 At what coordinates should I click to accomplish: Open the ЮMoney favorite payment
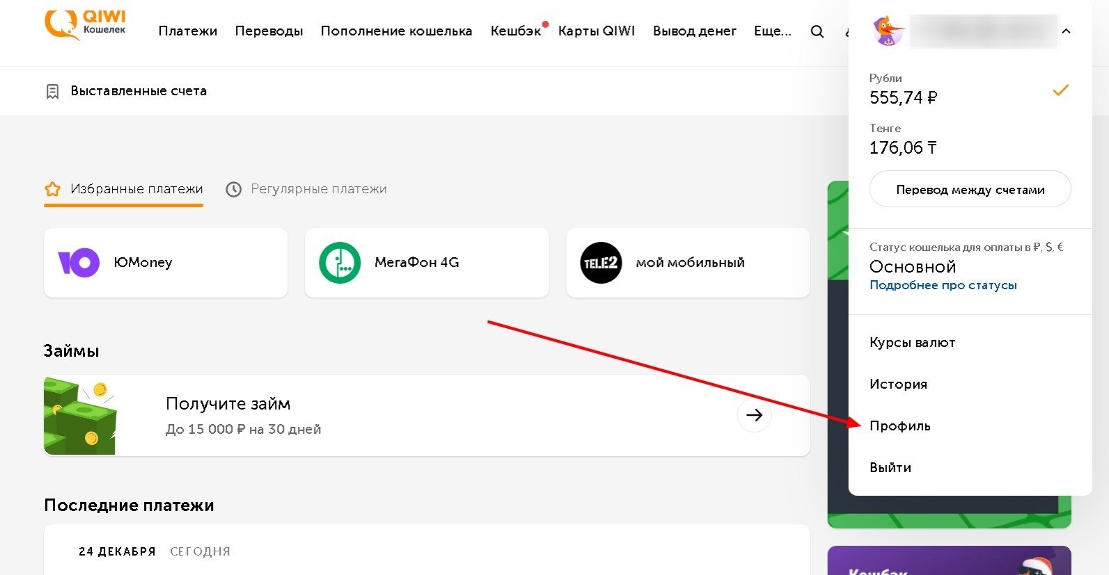166,263
